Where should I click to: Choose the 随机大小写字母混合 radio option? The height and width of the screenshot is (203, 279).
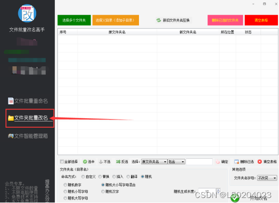[x=103, y=185]
